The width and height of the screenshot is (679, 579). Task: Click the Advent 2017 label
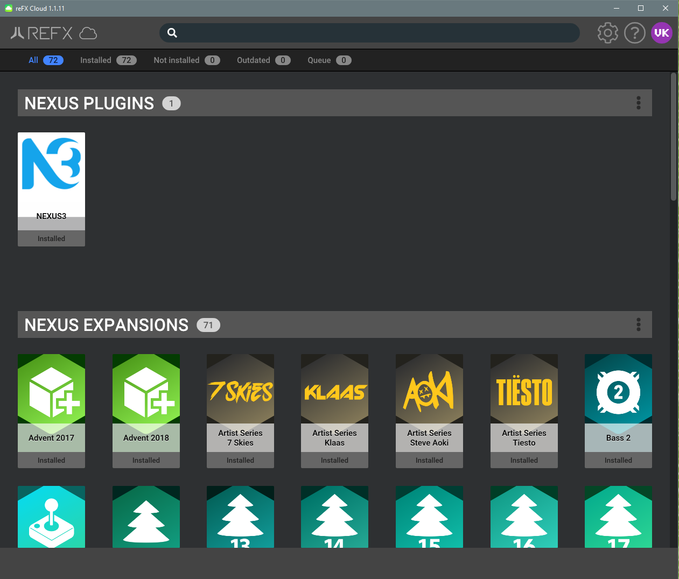tap(51, 438)
